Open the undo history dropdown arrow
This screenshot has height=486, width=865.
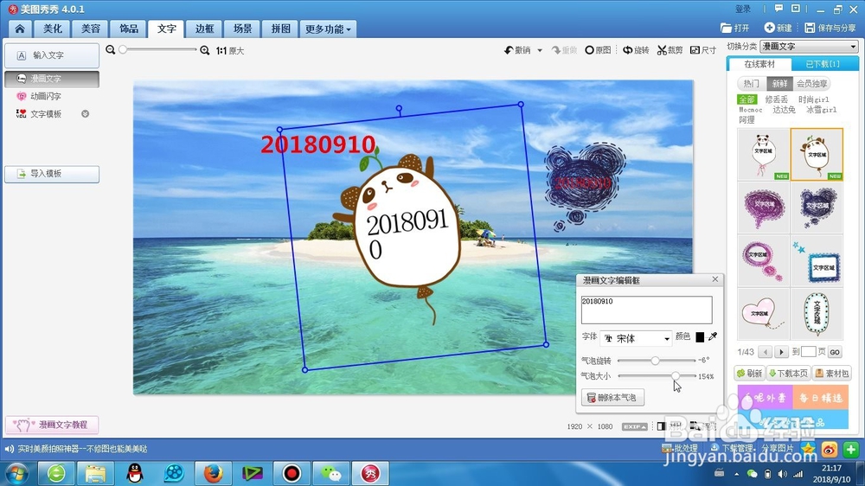pos(540,50)
